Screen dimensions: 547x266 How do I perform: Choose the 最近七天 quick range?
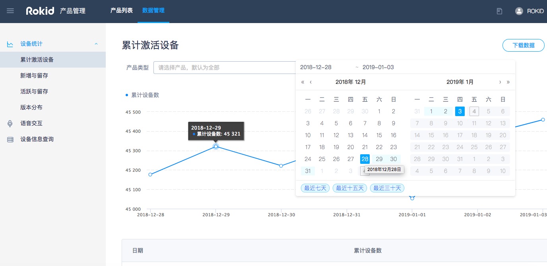coord(315,188)
